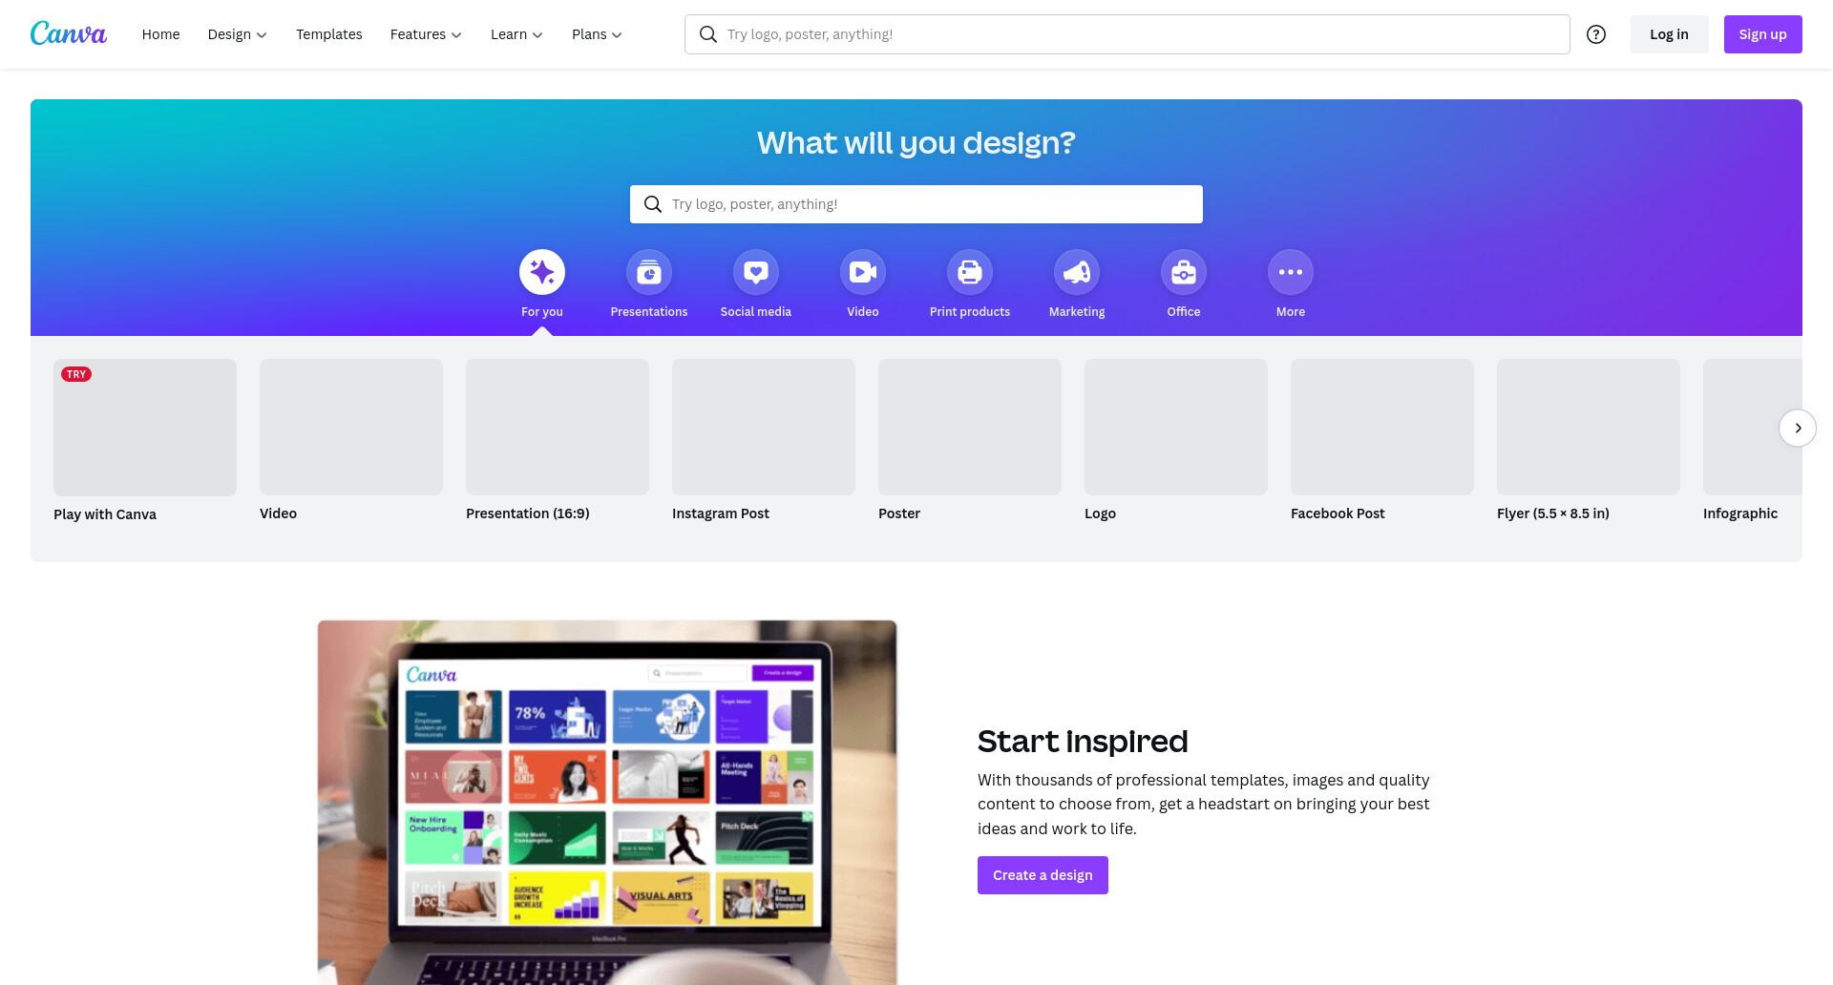Click the 'Infographic' label text
This screenshot has height=985, width=1833.
point(1740,513)
